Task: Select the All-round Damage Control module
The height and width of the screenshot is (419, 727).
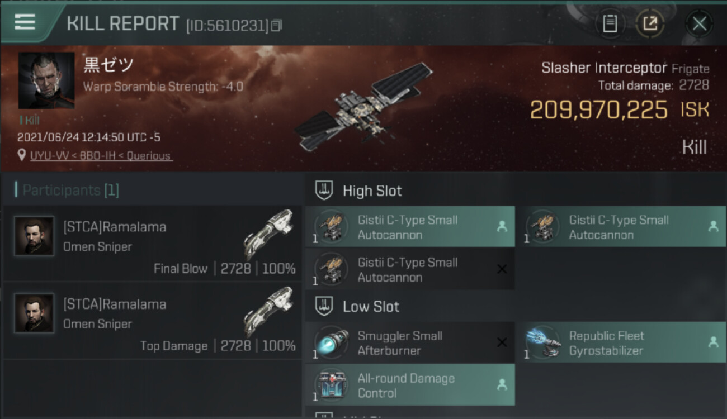Action: coord(410,385)
